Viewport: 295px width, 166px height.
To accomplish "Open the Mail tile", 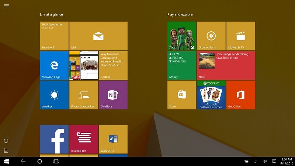I will click(98, 36).
